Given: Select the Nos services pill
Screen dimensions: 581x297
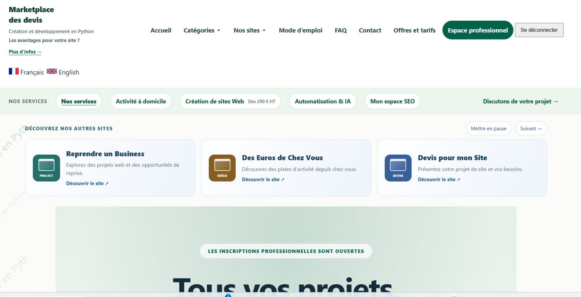Looking at the screenshot, I should 79,101.
